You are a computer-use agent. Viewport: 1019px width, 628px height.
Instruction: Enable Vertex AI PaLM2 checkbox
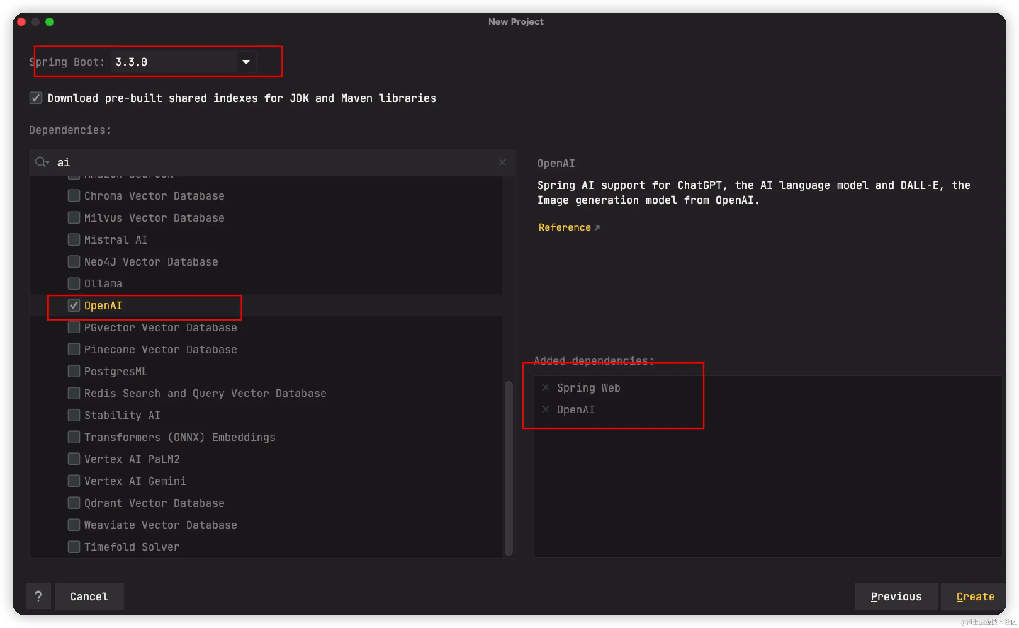(x=74, y=459)
